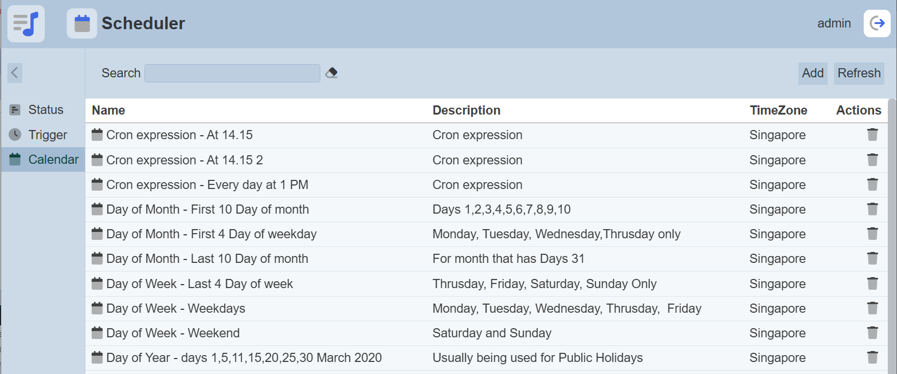
Task: Select the Calendar sidebar item
Action: click(53, 160)
